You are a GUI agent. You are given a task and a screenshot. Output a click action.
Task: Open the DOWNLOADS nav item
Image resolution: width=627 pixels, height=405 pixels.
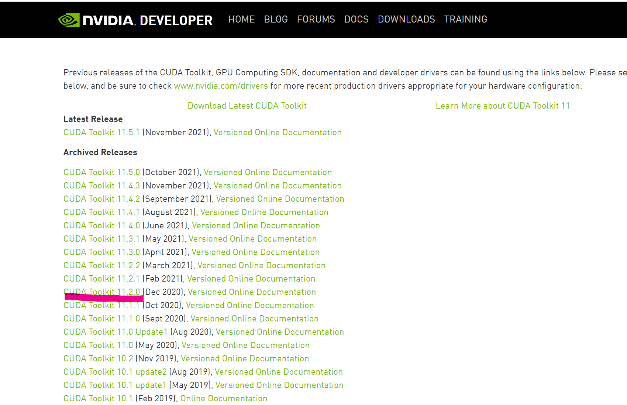tap(406, 19)
